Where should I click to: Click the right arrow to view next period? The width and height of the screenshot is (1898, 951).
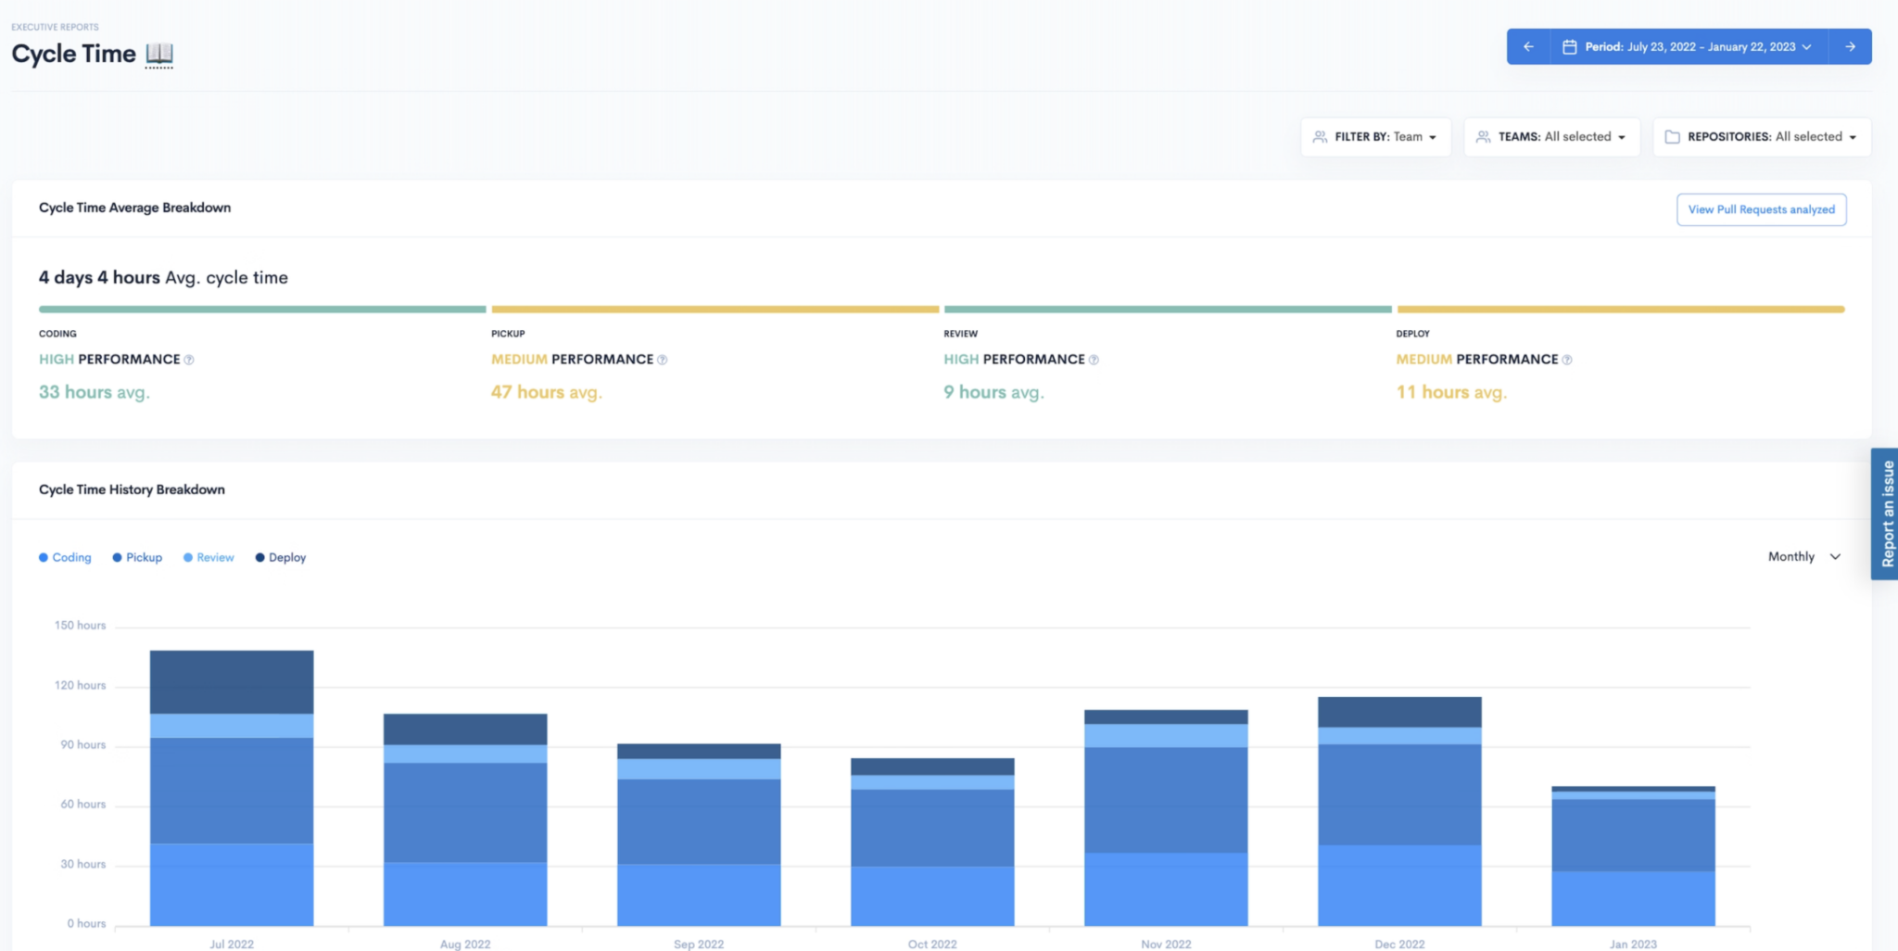(1851, 45)
